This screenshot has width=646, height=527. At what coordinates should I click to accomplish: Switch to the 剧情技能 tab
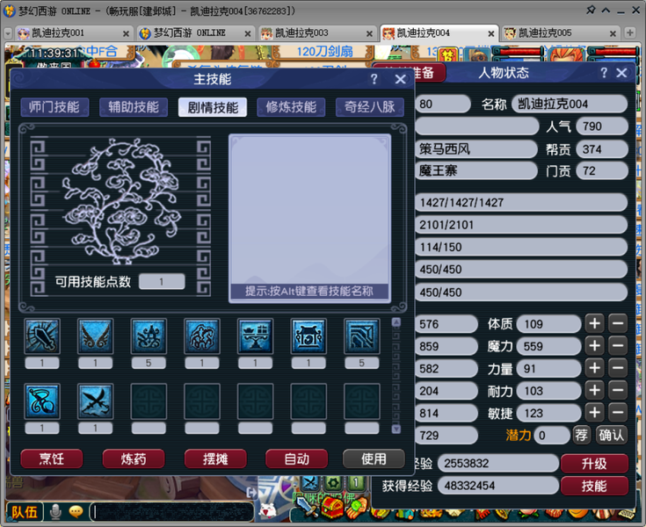pos(213,107)
